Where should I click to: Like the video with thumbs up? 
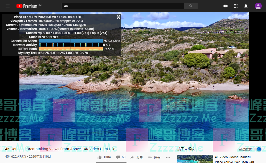[x=100, y=157]
